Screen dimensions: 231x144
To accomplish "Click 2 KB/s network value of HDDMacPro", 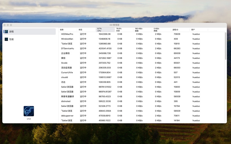I will pos(158,34).
